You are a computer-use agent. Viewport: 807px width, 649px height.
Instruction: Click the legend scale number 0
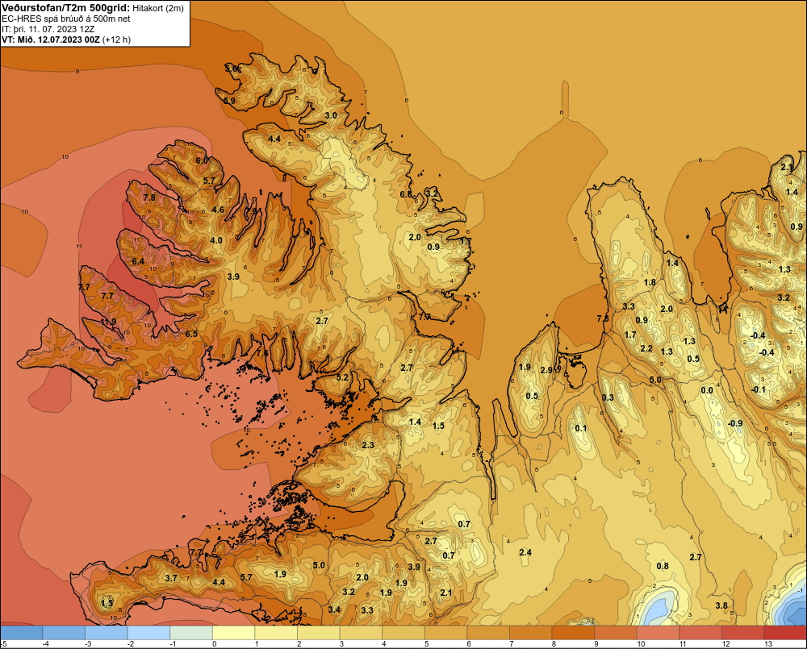[x=214, y=644]
